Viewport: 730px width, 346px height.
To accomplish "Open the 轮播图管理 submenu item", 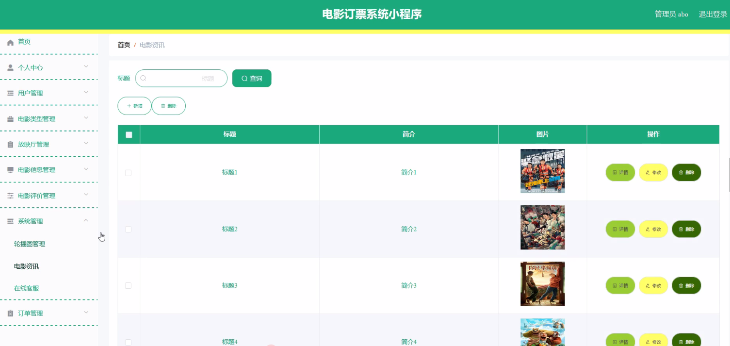I will point(30,244).
